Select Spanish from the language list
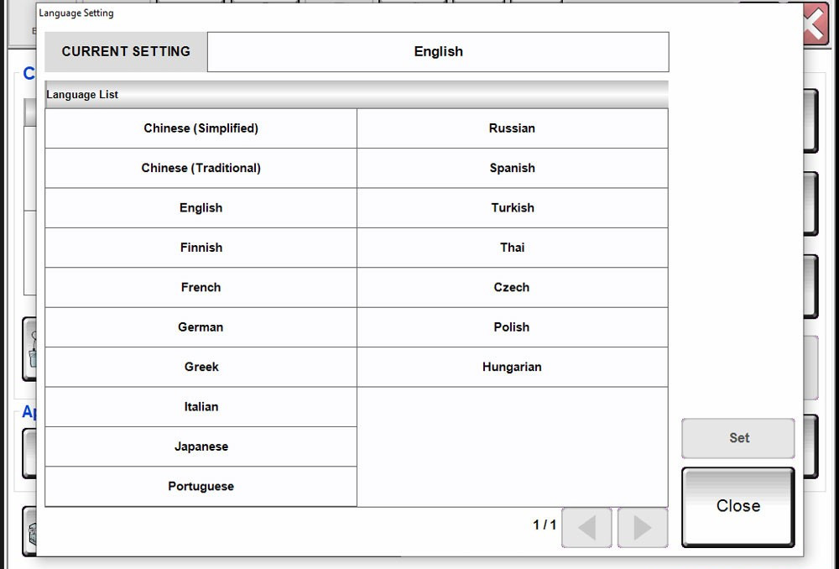Screen dimensions: 839x569 coord(512,168)
